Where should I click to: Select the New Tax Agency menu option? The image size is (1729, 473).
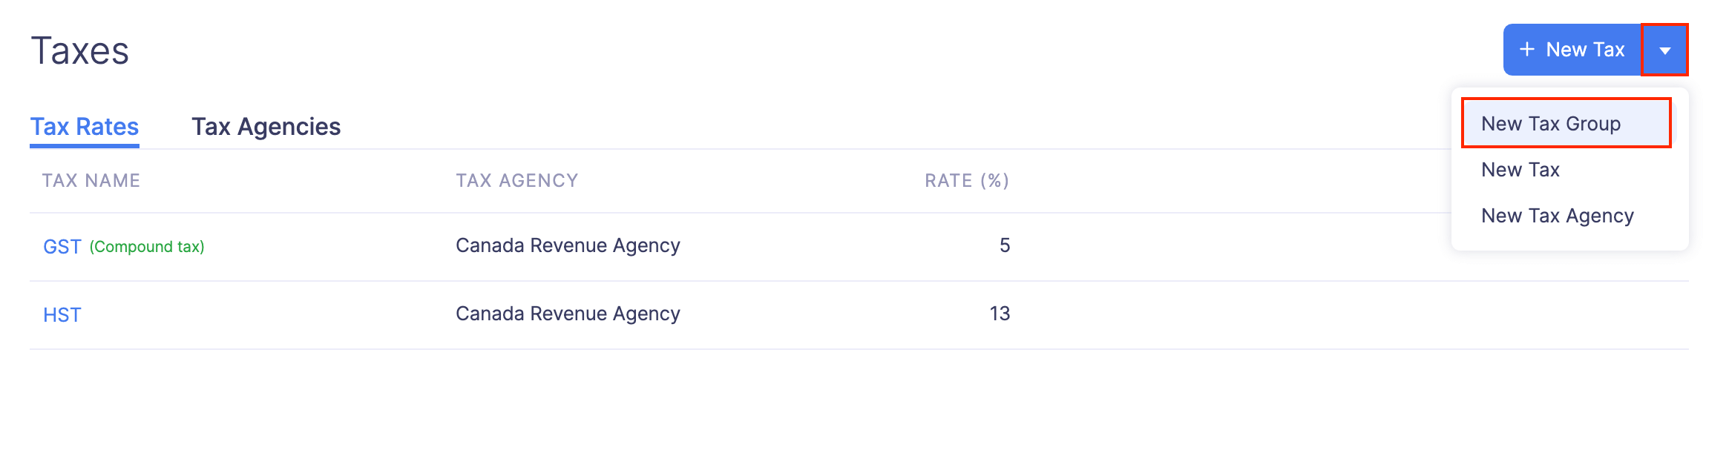(1558, 216)
